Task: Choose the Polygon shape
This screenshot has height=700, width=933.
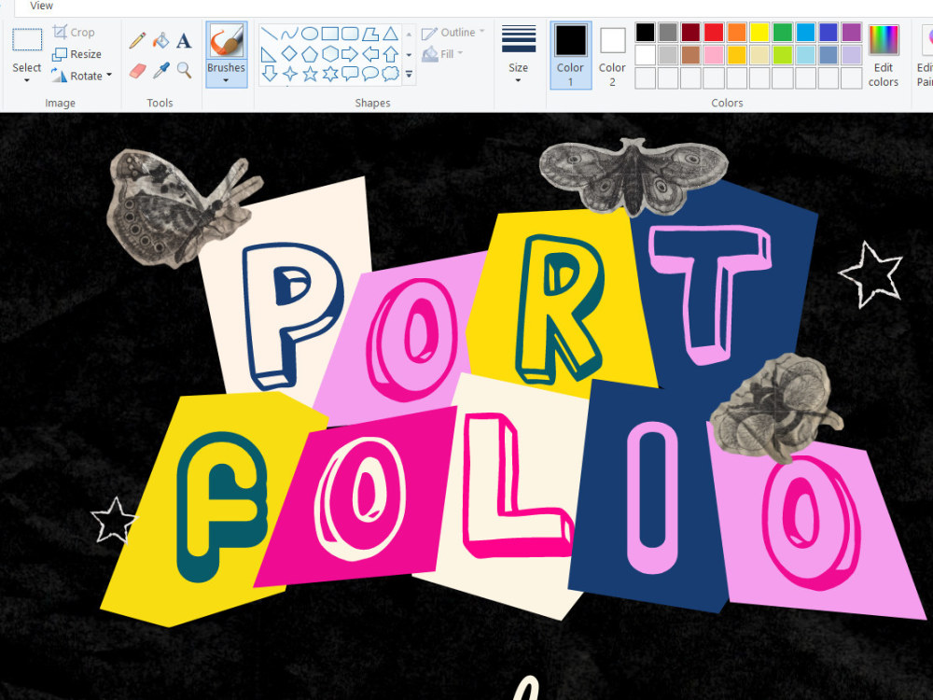Action: click(370, 34)
